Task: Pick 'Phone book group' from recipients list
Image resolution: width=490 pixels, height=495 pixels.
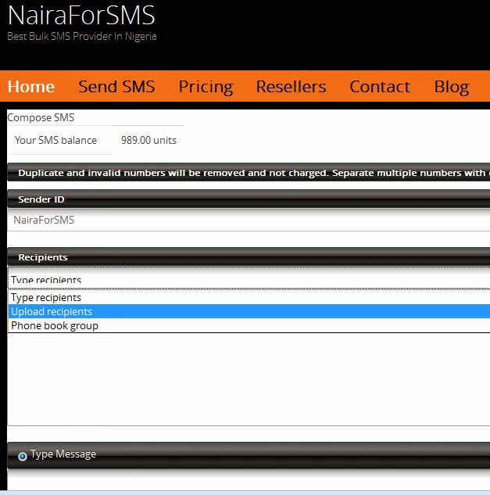Action: click(x=249, y=325)
